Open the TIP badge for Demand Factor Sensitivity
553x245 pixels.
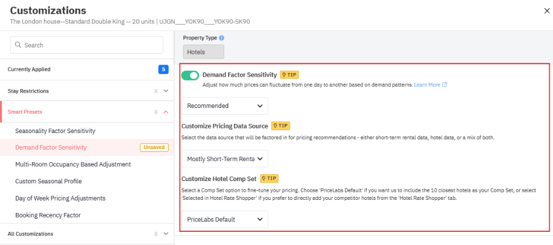(289, 75)
